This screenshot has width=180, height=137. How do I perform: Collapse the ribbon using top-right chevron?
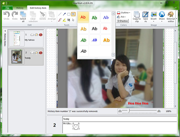pyautogui.click(x=176, y=8)
